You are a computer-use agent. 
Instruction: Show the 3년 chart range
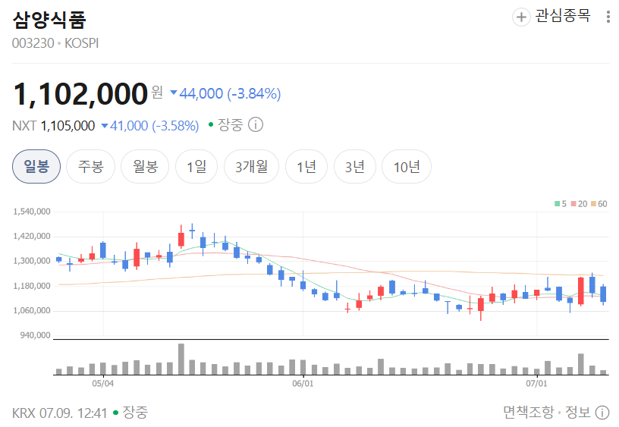(354, 167)
